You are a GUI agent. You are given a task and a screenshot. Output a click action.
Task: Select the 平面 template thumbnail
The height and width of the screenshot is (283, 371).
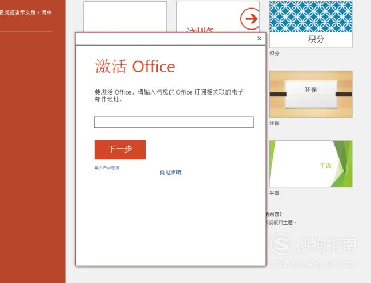[310, 164]
